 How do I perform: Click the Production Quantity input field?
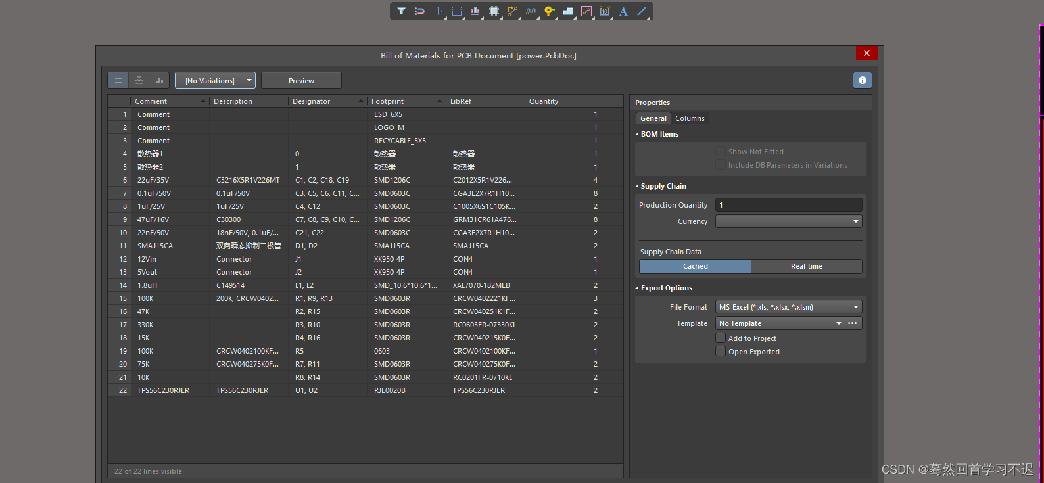click(x=788, y=205)
